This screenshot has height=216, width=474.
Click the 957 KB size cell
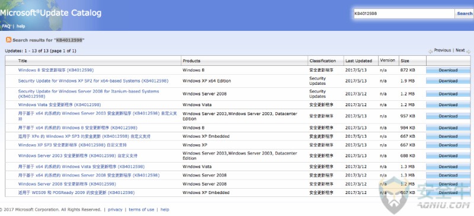point(408,116)
